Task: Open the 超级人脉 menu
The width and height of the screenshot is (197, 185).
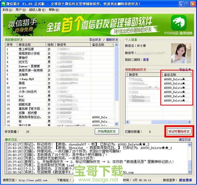Action: 35,10
